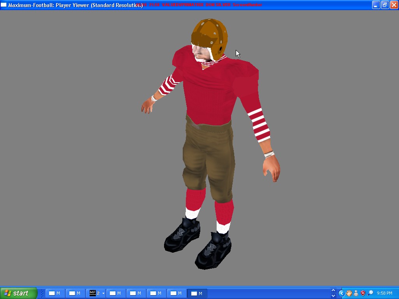
Task: Click the taskbar scroll up arrow
Action: 333,290
